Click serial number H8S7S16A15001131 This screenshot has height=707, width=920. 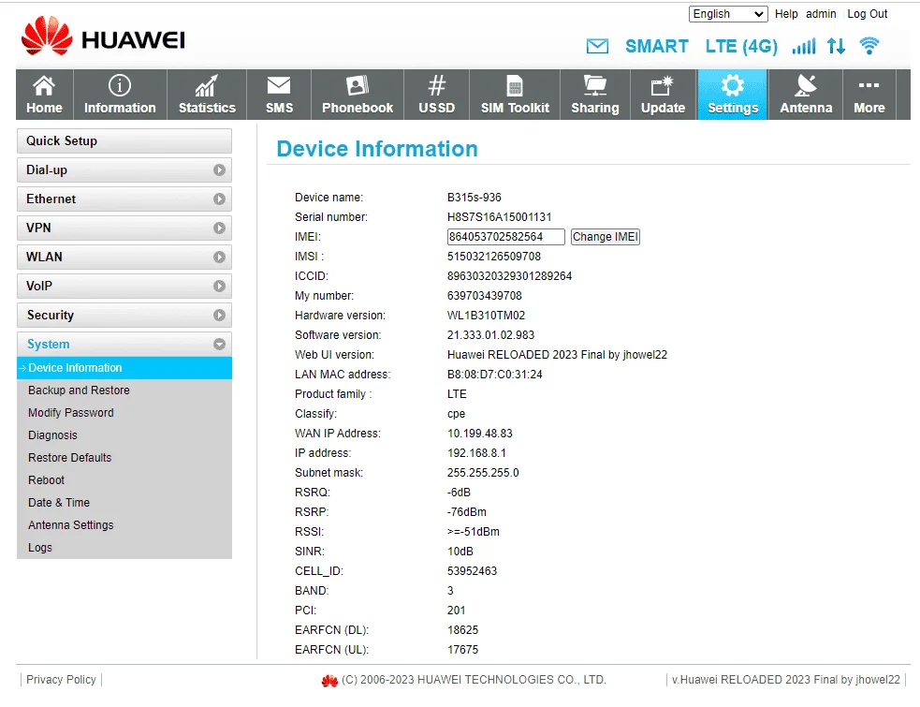500,217
